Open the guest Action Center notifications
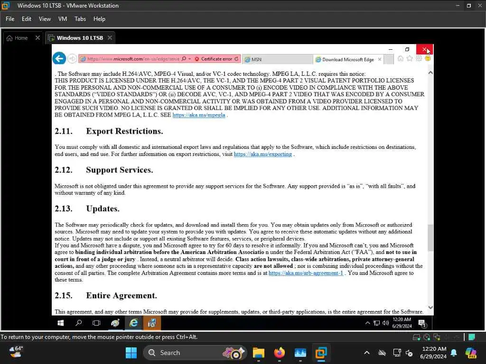Viewport: 486px width, 364px height. pyautogui.click(x=422, y=323)
